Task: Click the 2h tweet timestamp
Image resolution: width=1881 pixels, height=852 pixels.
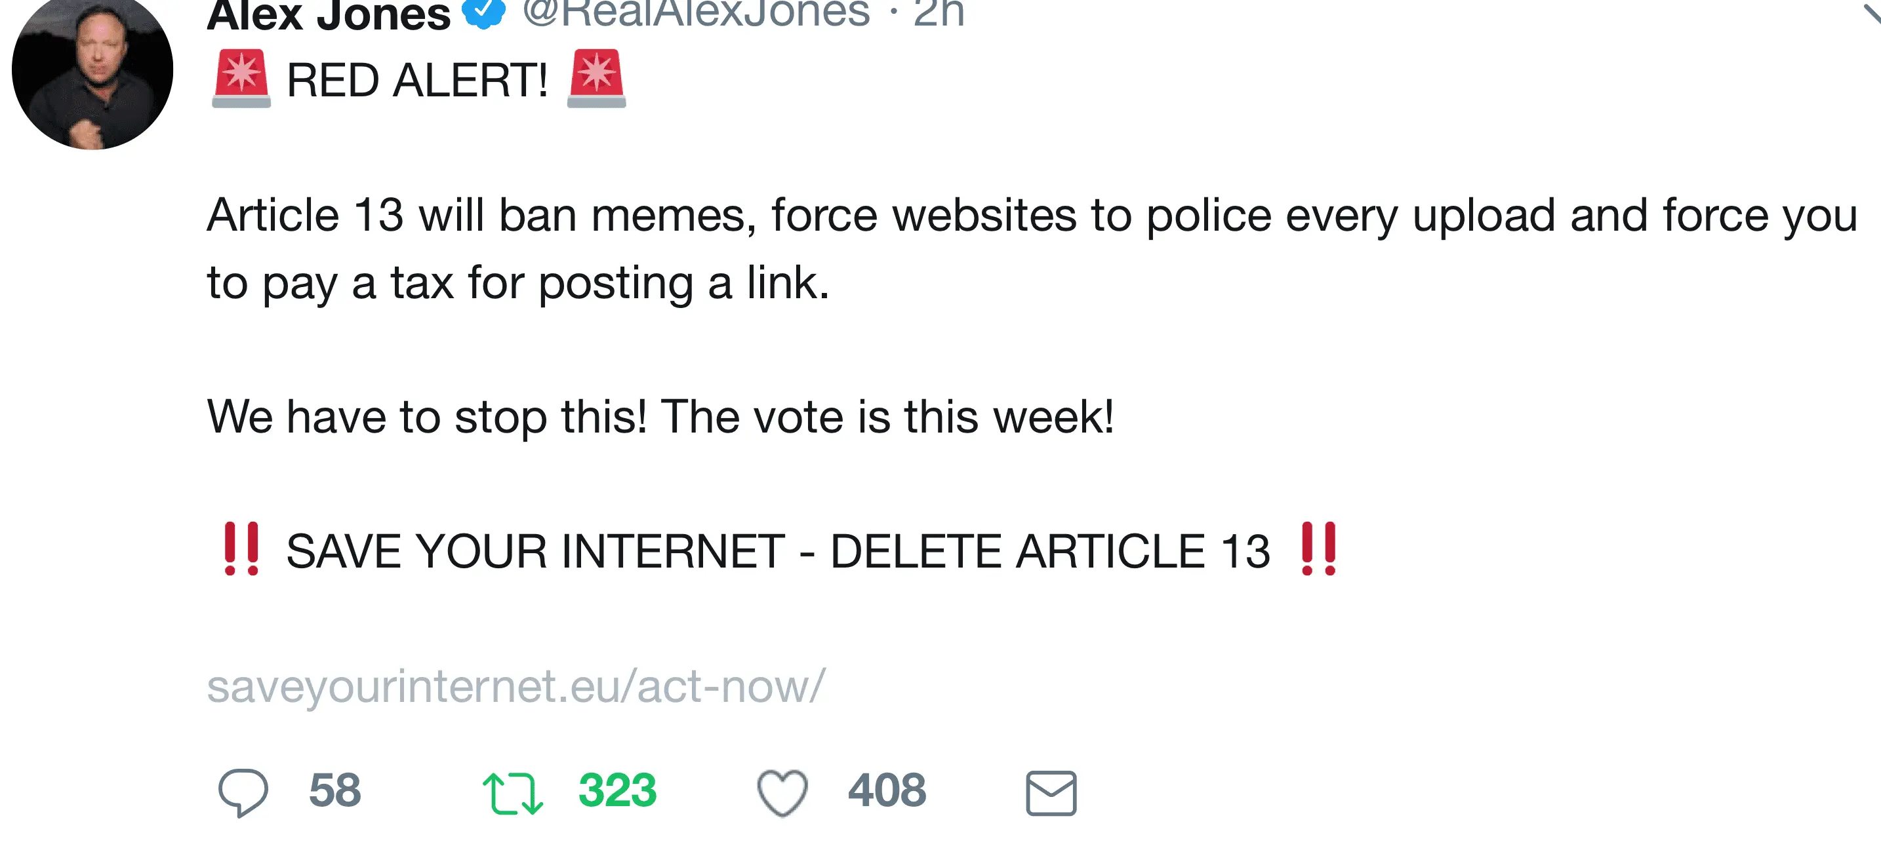Action: click(x=939, y=12)
